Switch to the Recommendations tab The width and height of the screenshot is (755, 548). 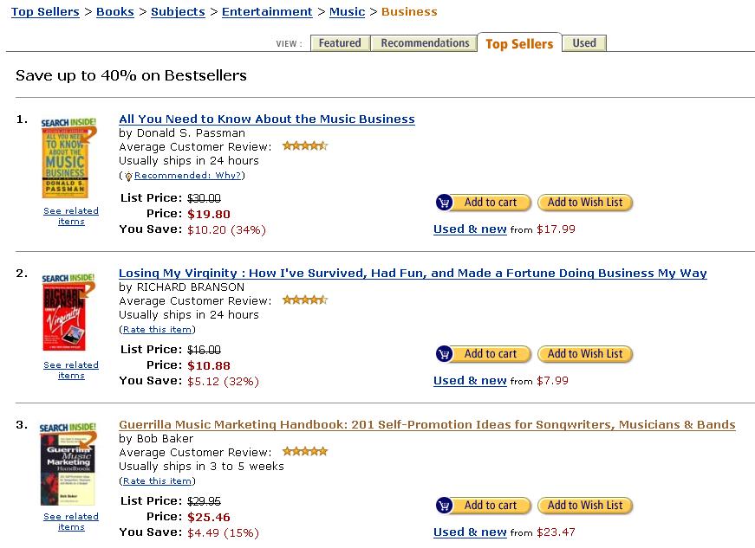pyautogui.click(x=425, y=43)
